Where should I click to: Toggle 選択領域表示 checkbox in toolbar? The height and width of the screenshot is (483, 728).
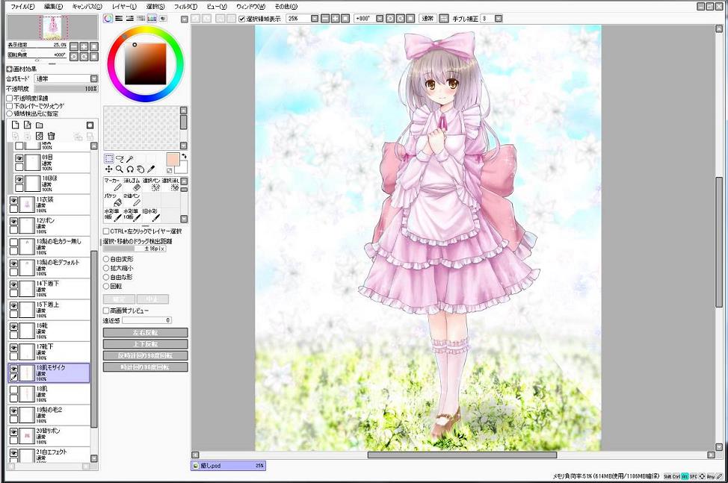click(x=241, y=19)
